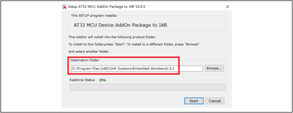
Task: Click the Destination Folder group label
Action: 85,60
